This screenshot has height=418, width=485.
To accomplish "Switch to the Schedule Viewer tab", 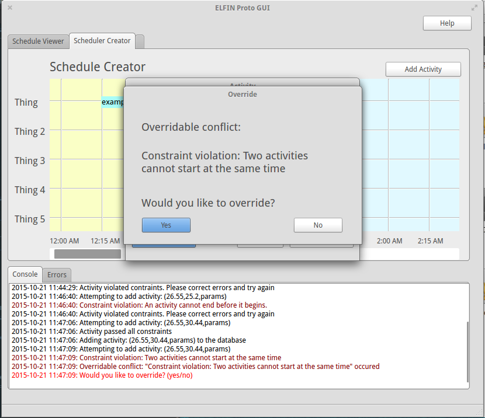I will point(39,41).
